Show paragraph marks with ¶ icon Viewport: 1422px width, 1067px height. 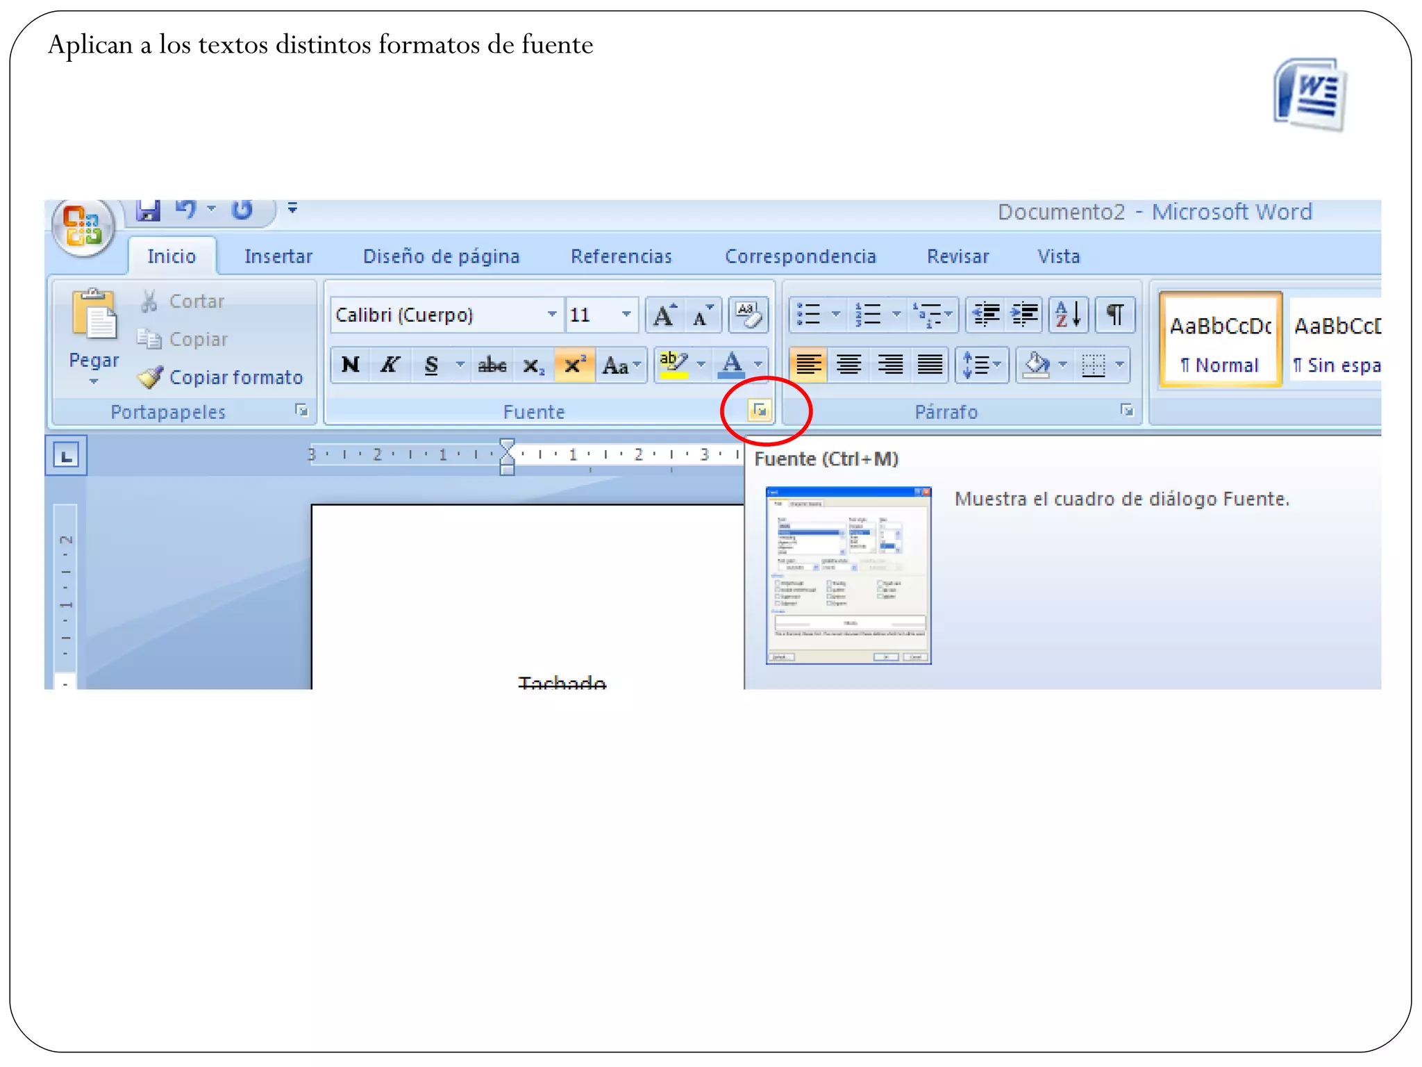pos(1115,315)
